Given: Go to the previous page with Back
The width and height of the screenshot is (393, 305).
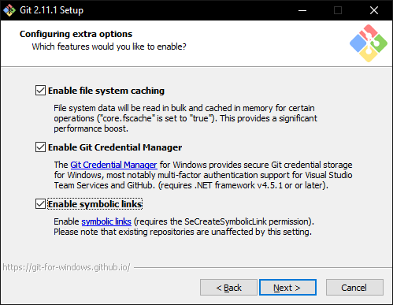Looking at the screenshot, I should 228,288.
